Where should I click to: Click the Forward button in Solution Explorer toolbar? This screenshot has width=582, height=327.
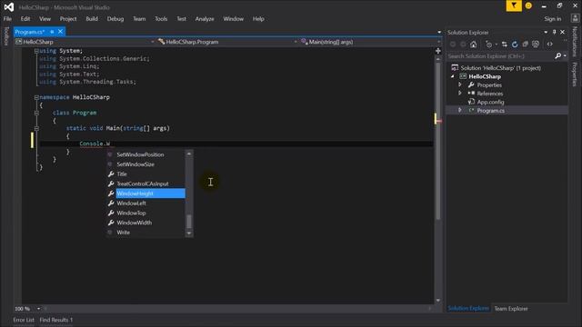pyautogui.click(x=463, y=45)
